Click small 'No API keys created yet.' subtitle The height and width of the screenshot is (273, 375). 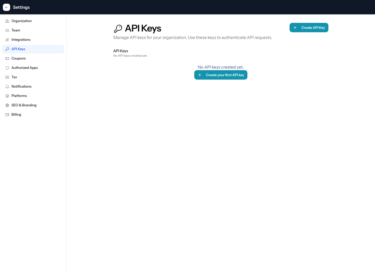coord(130,56)
